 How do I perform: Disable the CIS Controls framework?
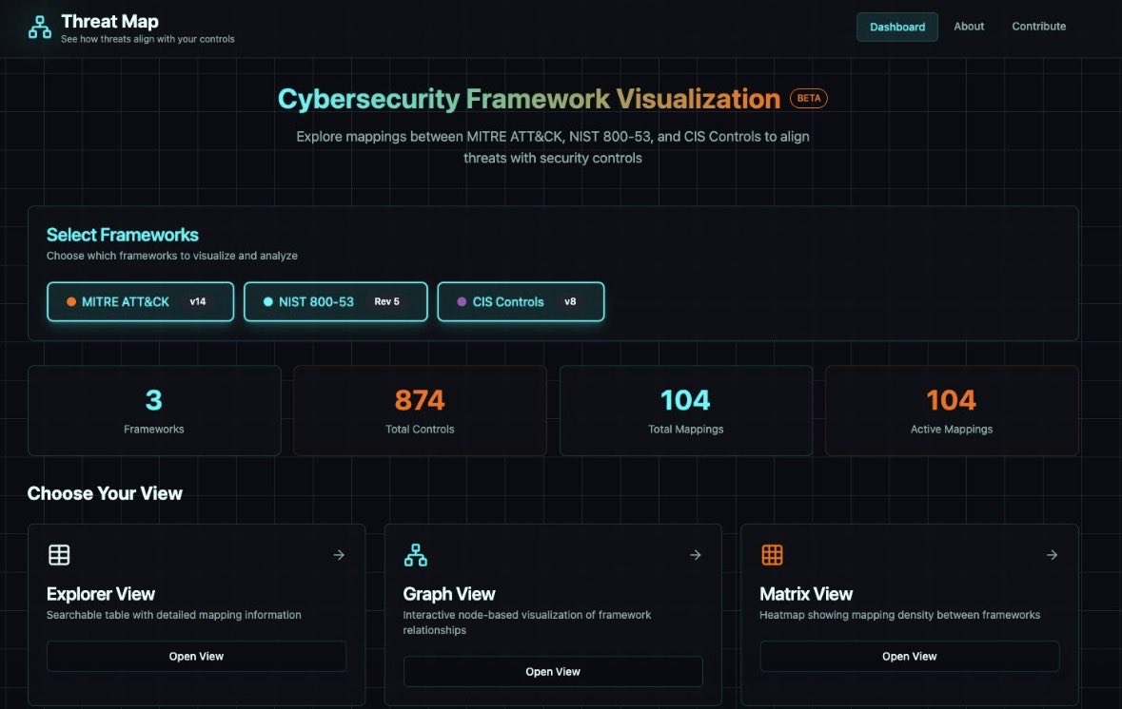click(520, 301)
